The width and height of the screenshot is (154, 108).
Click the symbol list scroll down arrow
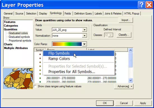[x=130, y=80]
